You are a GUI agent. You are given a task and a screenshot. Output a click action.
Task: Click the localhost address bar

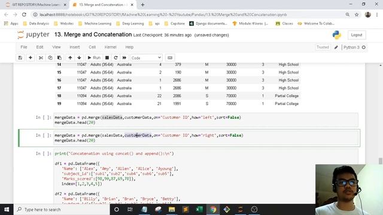click(x=163, y=14)
